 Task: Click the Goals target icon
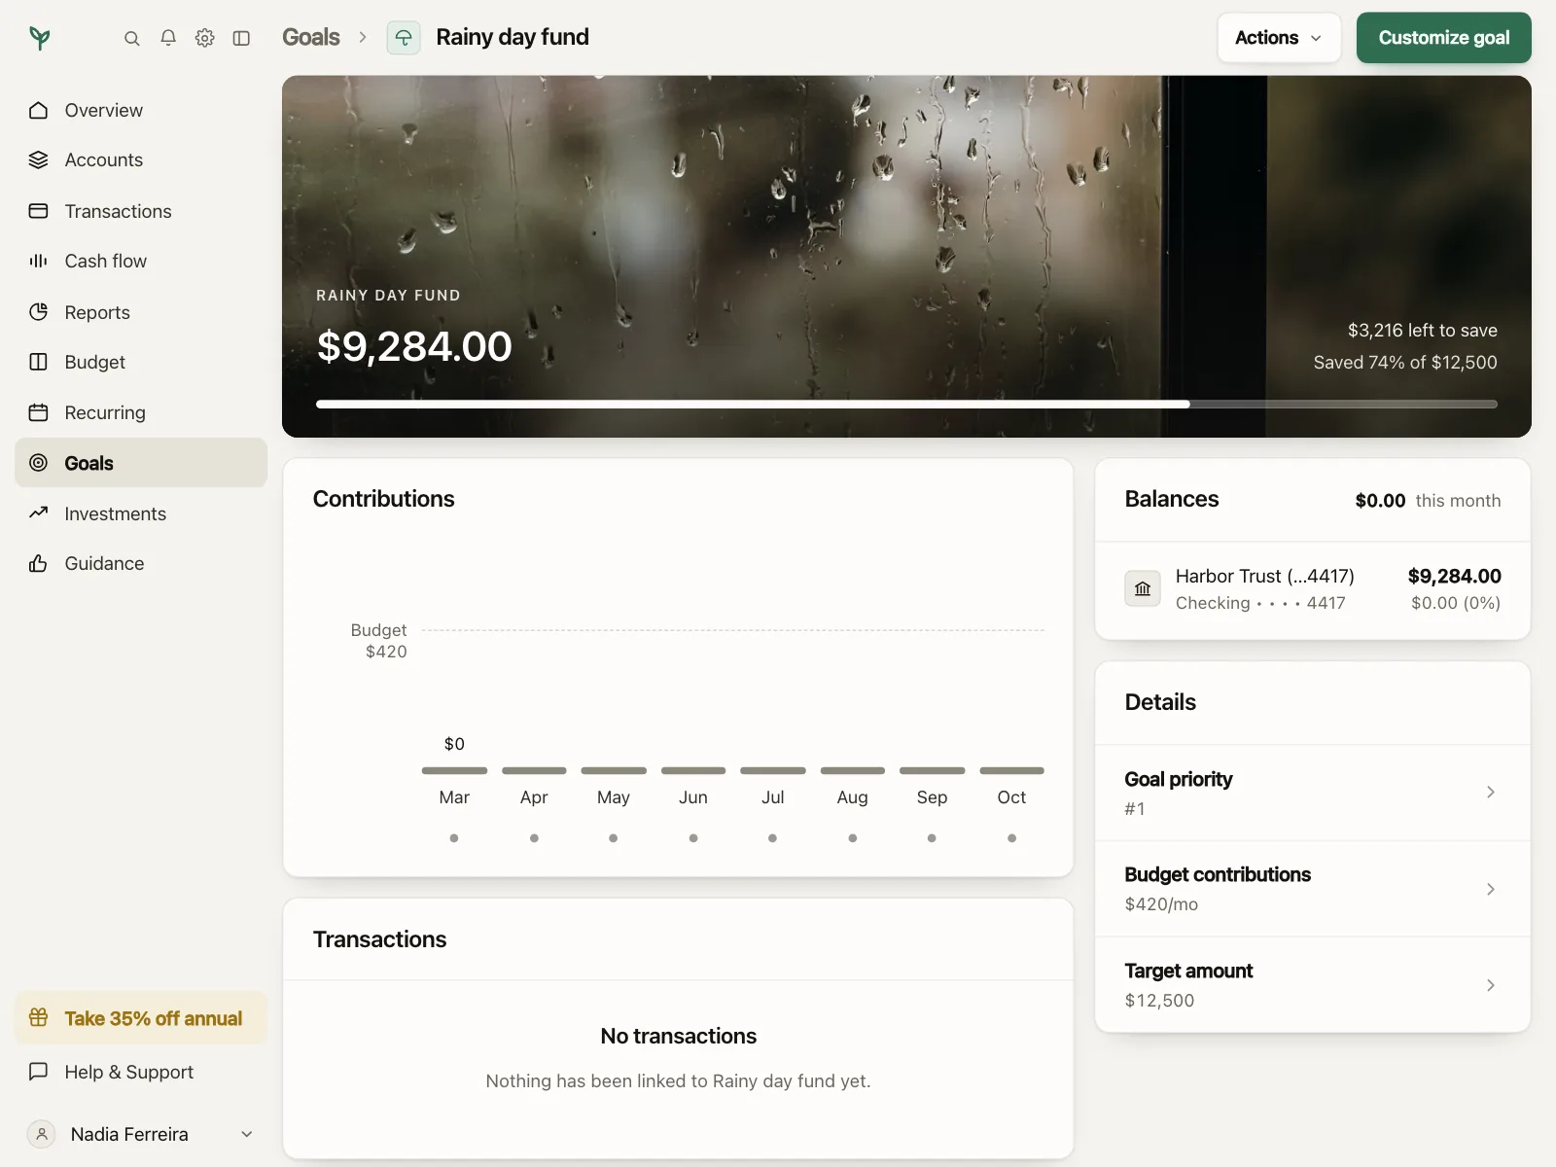click(x=39, y=463)
